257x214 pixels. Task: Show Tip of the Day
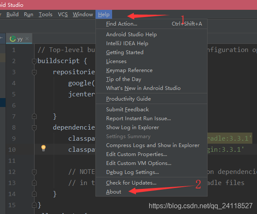(151, 79)
